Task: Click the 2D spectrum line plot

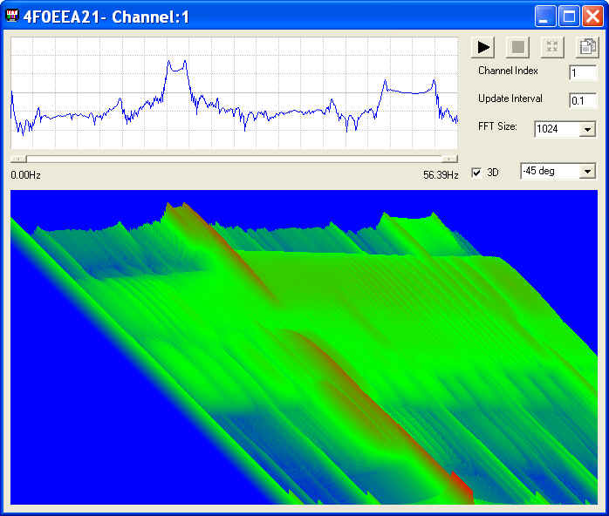Action: 234,93
